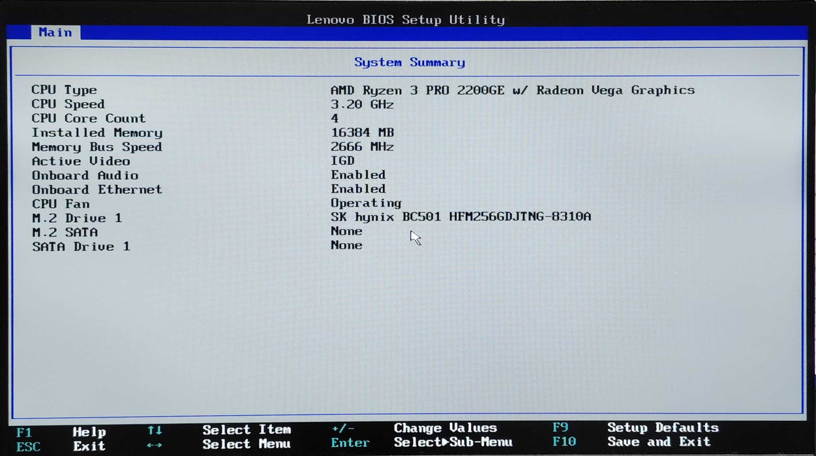Click the Save and Exit label

(659, 442)
